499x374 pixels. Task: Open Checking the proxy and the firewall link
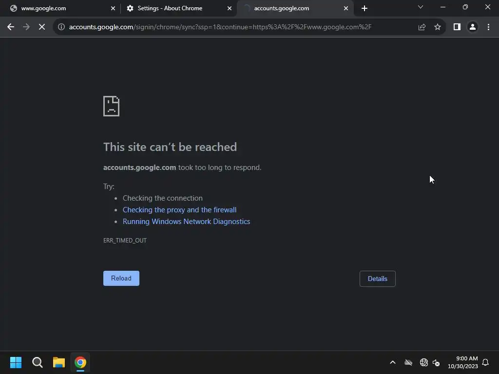[179, 210]
